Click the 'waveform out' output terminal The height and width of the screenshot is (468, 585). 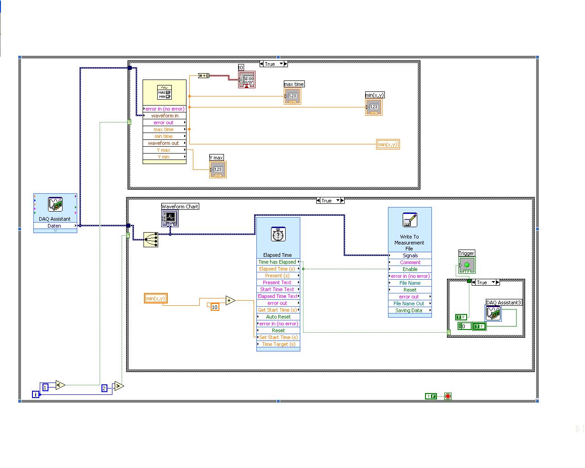tap(165, 143)
